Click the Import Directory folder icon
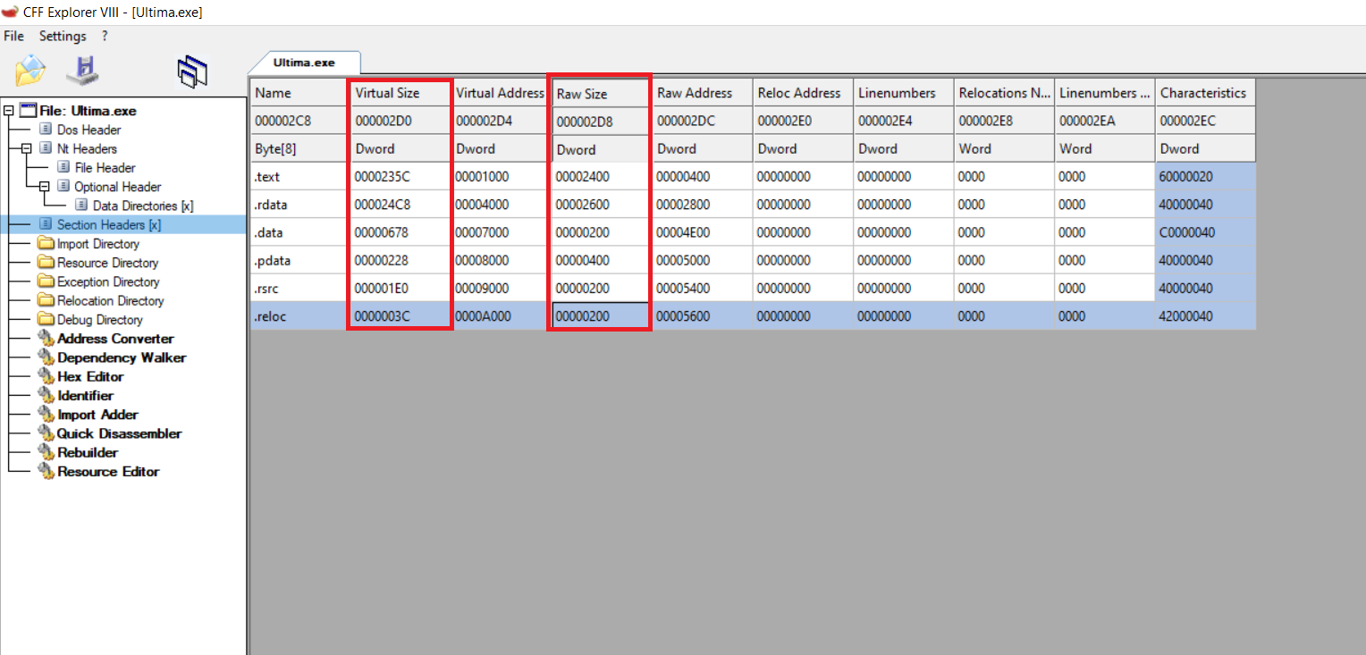 coord(46,243)
